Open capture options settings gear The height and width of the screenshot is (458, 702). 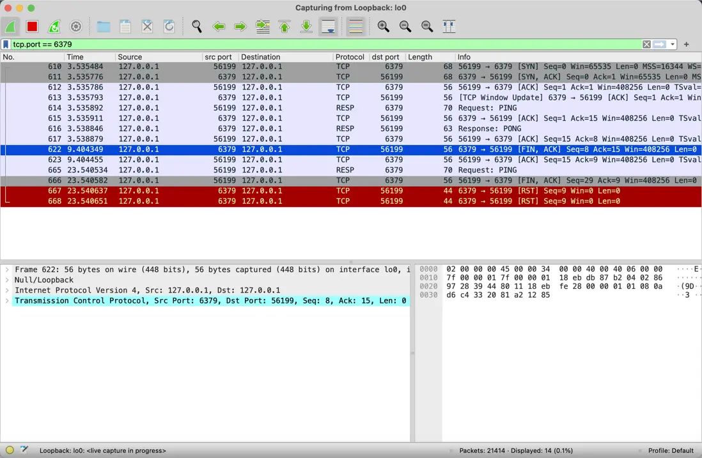(x=75, y=26)
